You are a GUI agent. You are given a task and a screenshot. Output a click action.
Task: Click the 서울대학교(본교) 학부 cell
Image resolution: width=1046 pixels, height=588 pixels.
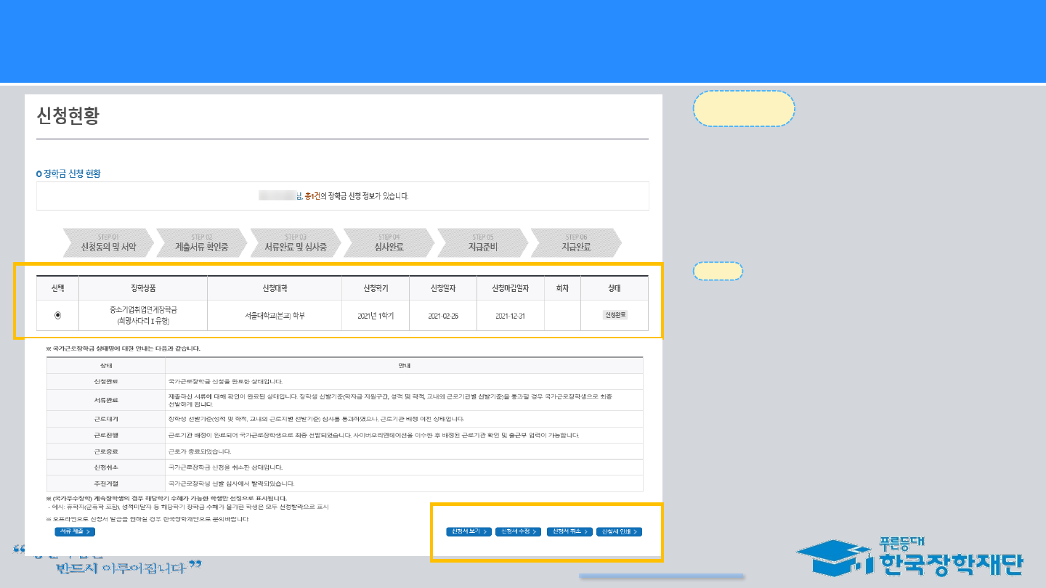point(275,316)
